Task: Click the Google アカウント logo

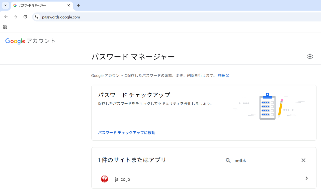Action: coord(30,41)
